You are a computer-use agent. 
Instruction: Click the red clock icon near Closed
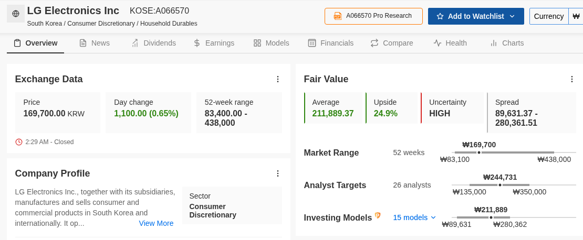(19, 141)
